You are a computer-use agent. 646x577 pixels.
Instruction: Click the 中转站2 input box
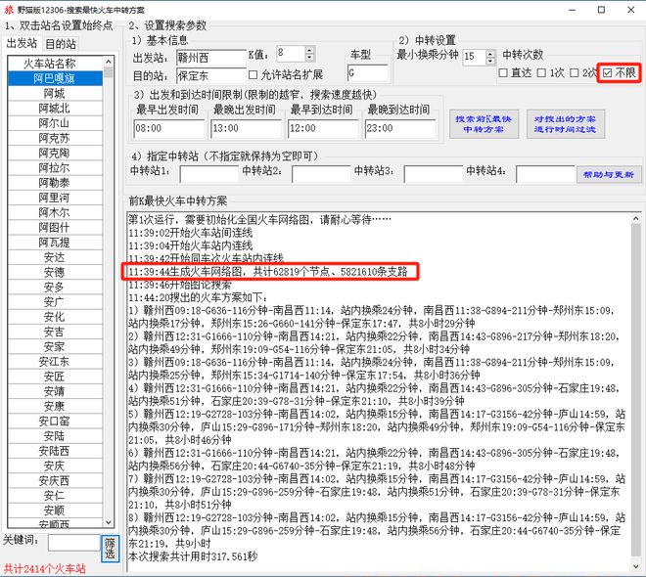(x=321, y=174)
